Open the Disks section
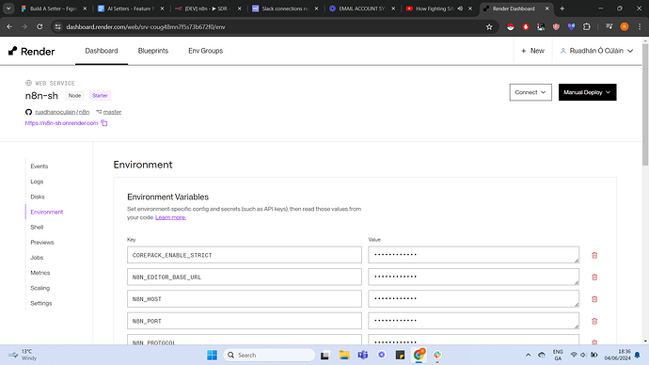 click(38, 197)
